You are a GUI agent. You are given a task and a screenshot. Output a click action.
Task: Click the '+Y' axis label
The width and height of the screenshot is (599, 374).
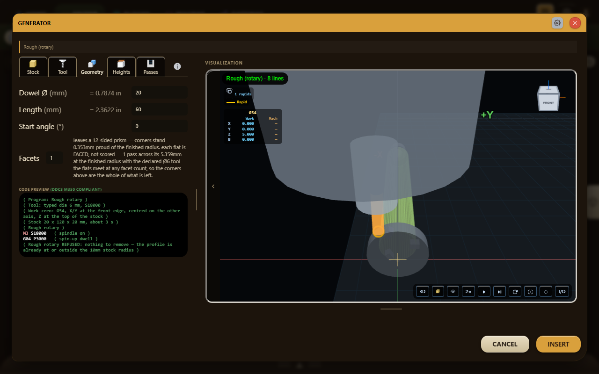click(x=487, y=115)
